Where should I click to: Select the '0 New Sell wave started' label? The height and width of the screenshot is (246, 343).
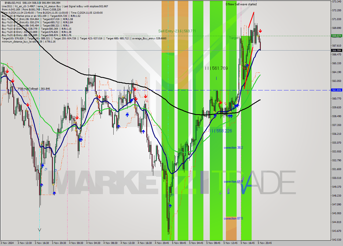[241, 4]
